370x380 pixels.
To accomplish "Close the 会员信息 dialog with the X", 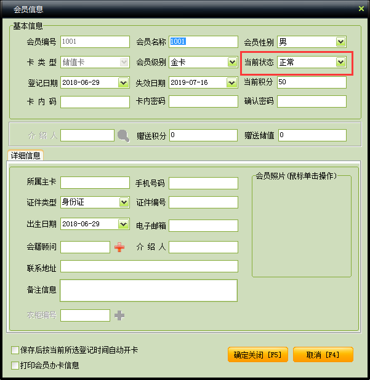I will point(361,9).
